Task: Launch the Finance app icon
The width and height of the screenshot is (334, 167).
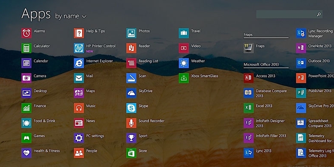Action: (27, 108)
